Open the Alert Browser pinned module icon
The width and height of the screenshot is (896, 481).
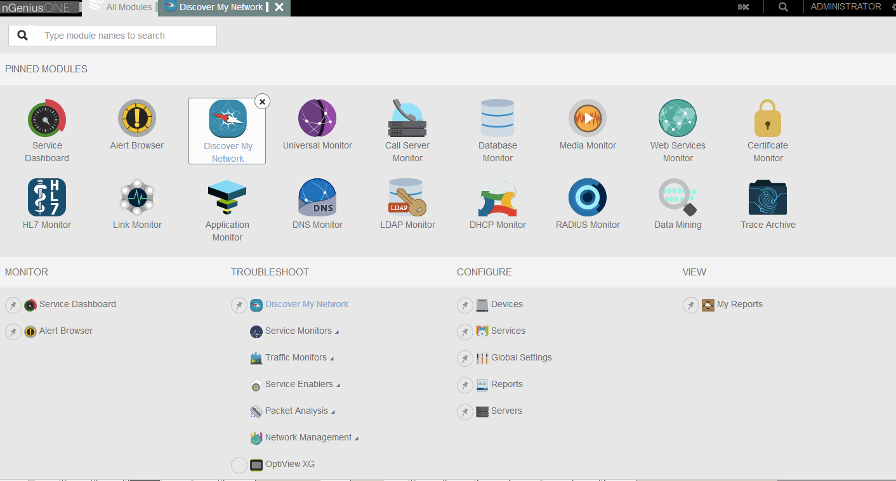pyautogui.click(x=137, y=119)
